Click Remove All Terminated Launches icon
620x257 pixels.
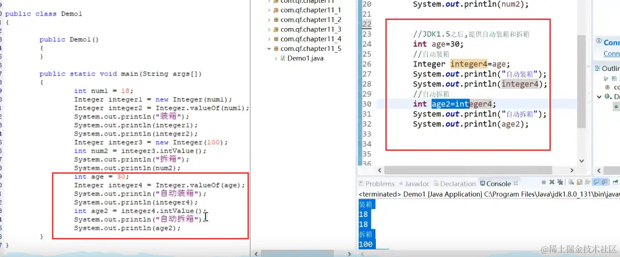560,182
